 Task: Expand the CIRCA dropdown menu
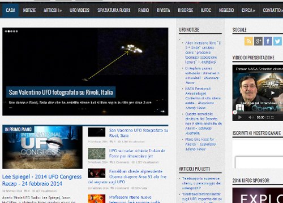click(x=248, y=10)
